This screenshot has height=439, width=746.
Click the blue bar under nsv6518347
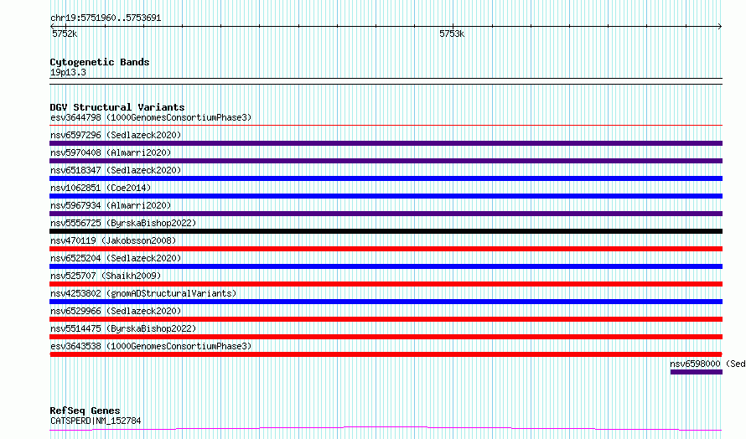click(386, 178)
